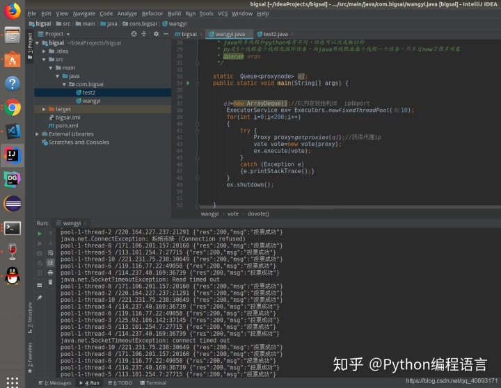This screenshot has width=501, height=388.
Task: Rerun wangyi with green play button
Action: pyautogui.click(x=39, y=234)
